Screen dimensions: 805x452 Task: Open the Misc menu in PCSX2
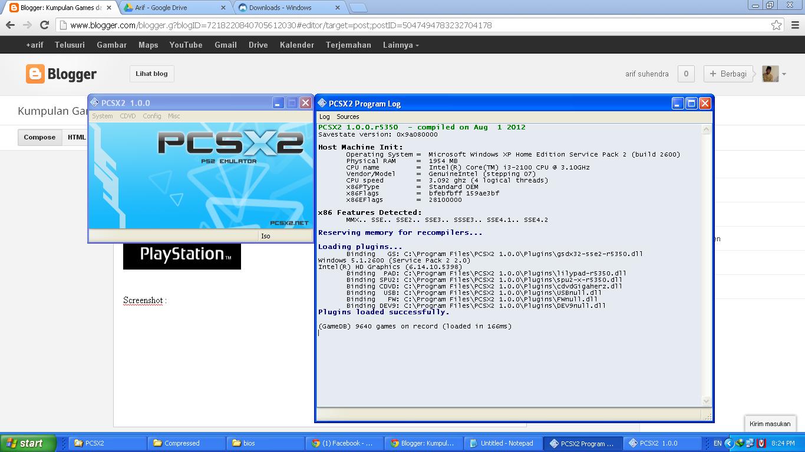(174, 116)
